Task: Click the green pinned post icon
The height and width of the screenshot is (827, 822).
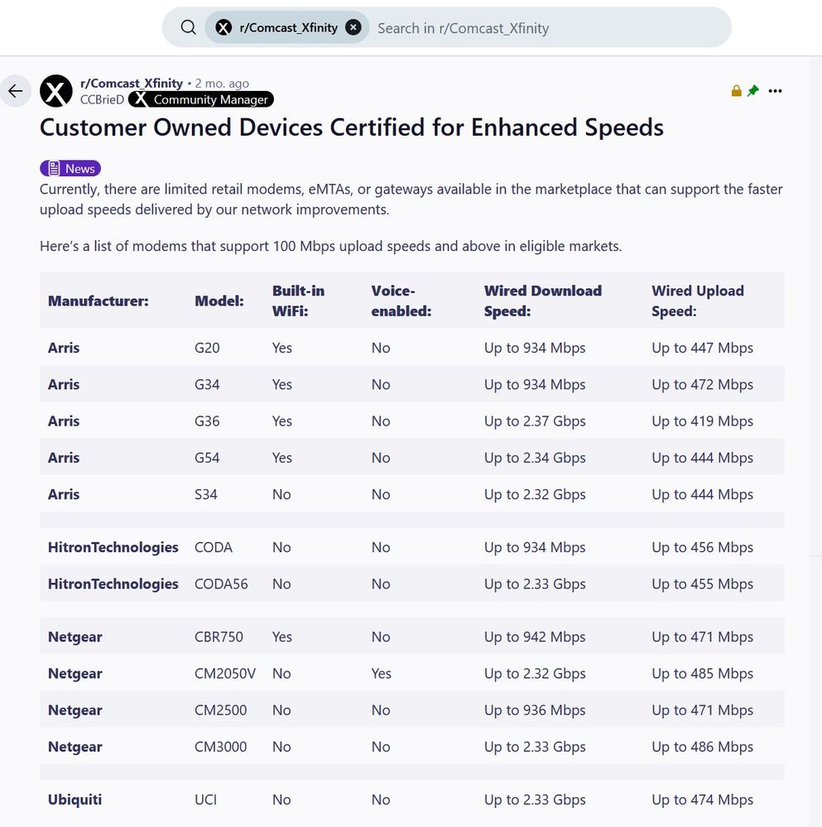Action: pos(753,91)
